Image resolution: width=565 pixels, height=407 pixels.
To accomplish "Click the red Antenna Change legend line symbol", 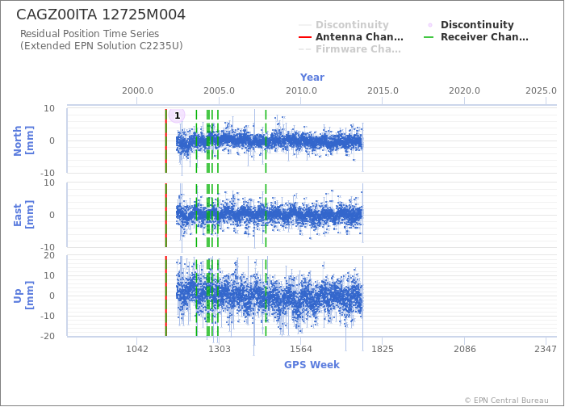I will (x=305, y=37).
